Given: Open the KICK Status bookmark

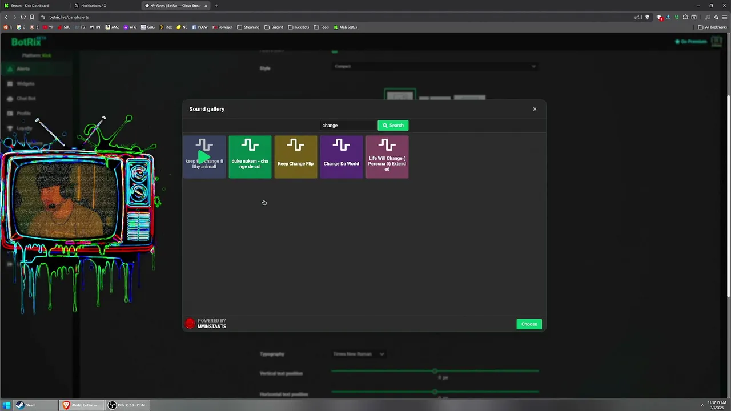Looking at the screenshot, I should (346, 27).
